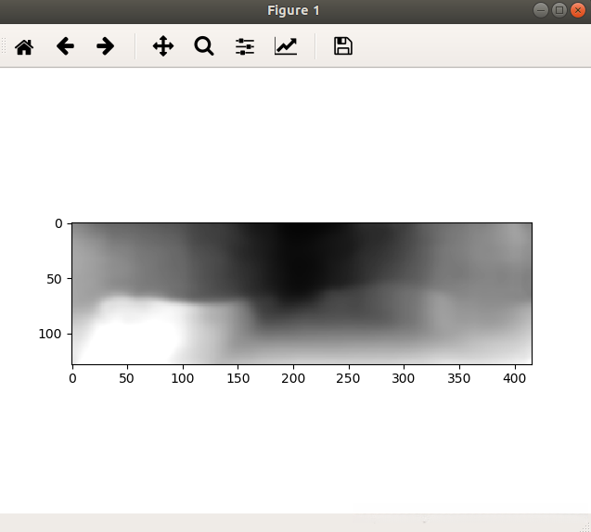Click x-axis tick label 350
Screen dimensions: 591x532
459,378
